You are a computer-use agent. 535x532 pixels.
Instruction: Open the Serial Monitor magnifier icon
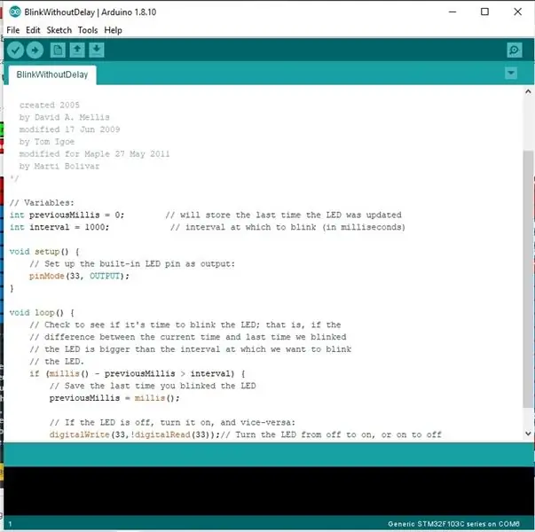coord(515,51)
